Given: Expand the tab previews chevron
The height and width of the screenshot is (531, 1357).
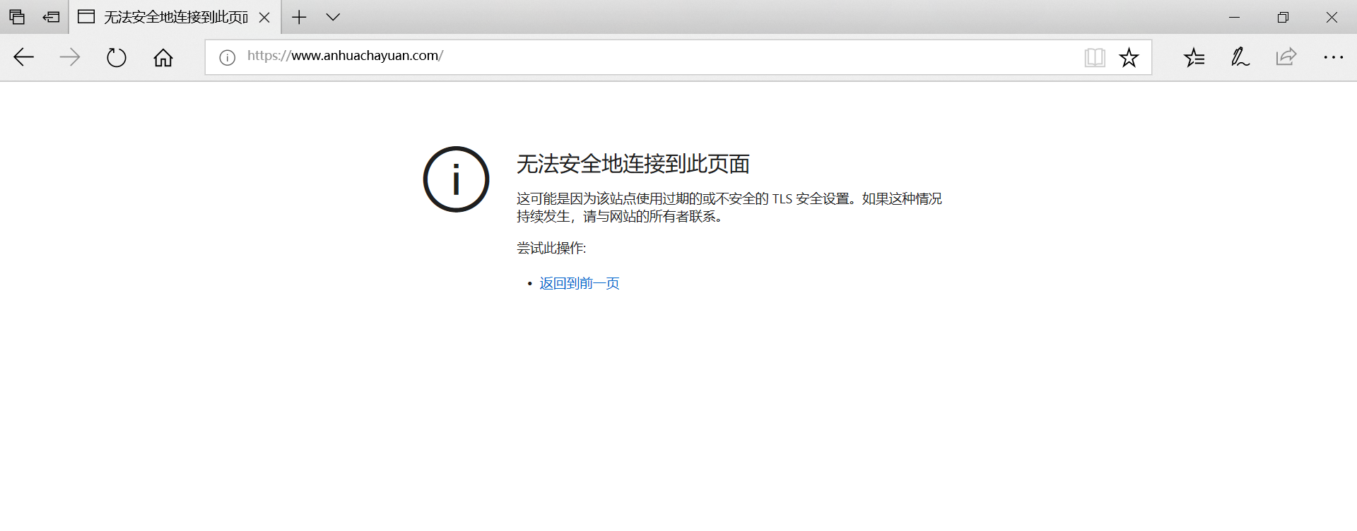Looking at the screenshot, I should click(333, 17).
